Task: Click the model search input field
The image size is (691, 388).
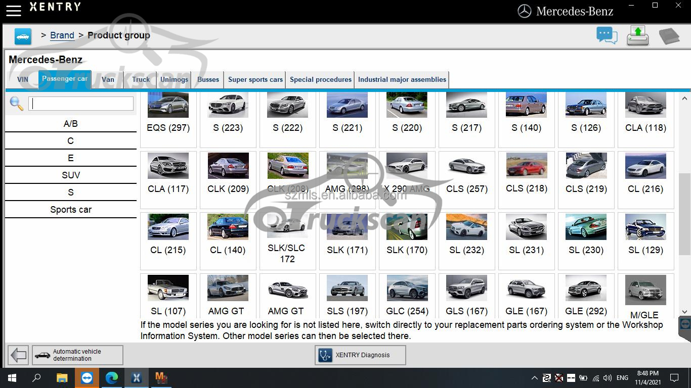Action: 81,104
